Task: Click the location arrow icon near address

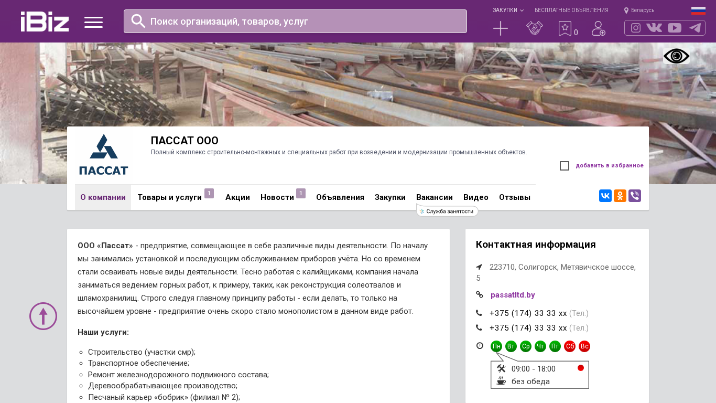Action: 479,267
